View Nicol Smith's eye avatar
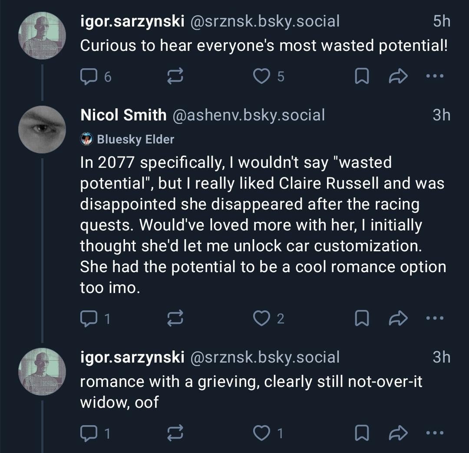469x453 pixels. click(42, 130)
